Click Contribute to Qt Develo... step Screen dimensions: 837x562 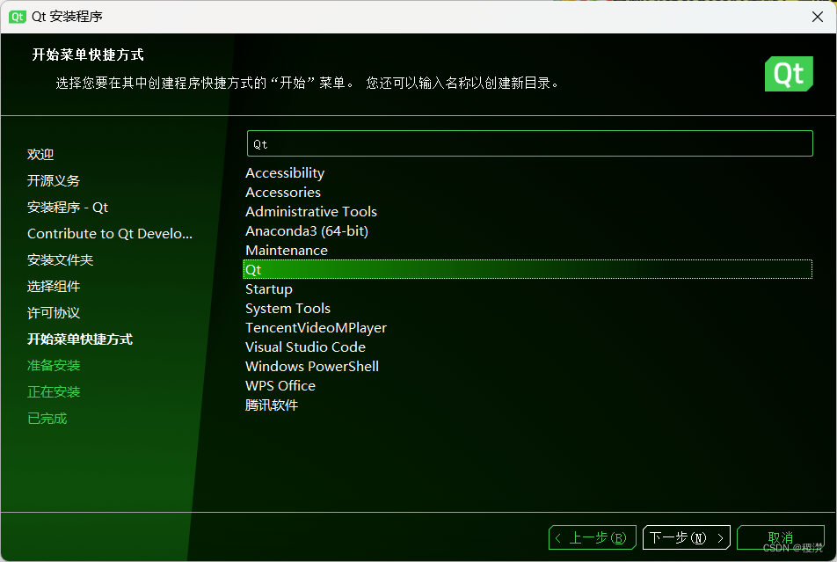pos(110,233)
